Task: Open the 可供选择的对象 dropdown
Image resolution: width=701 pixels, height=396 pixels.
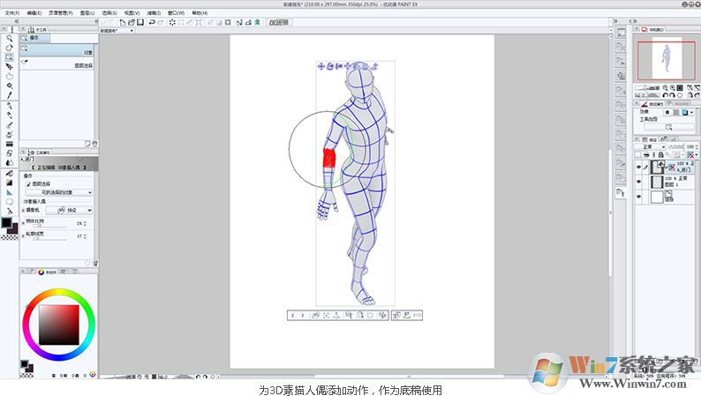Action: [x=59, y=192]
